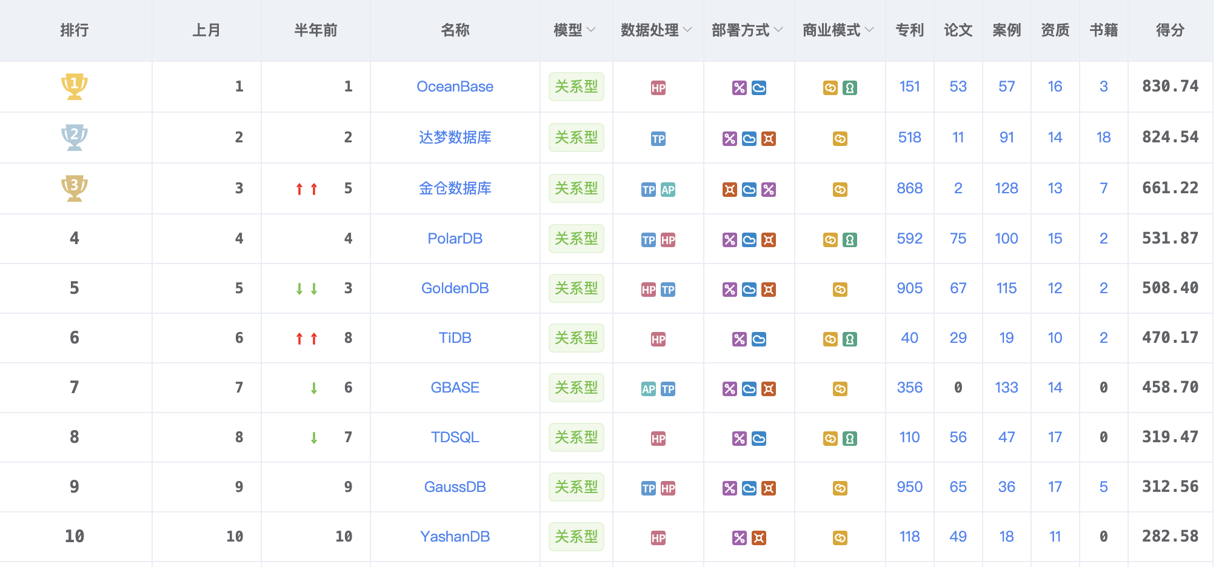Click the silver second-place trophy icon
The width and height of the screenshot is (1216, 567).
point(75,138)
